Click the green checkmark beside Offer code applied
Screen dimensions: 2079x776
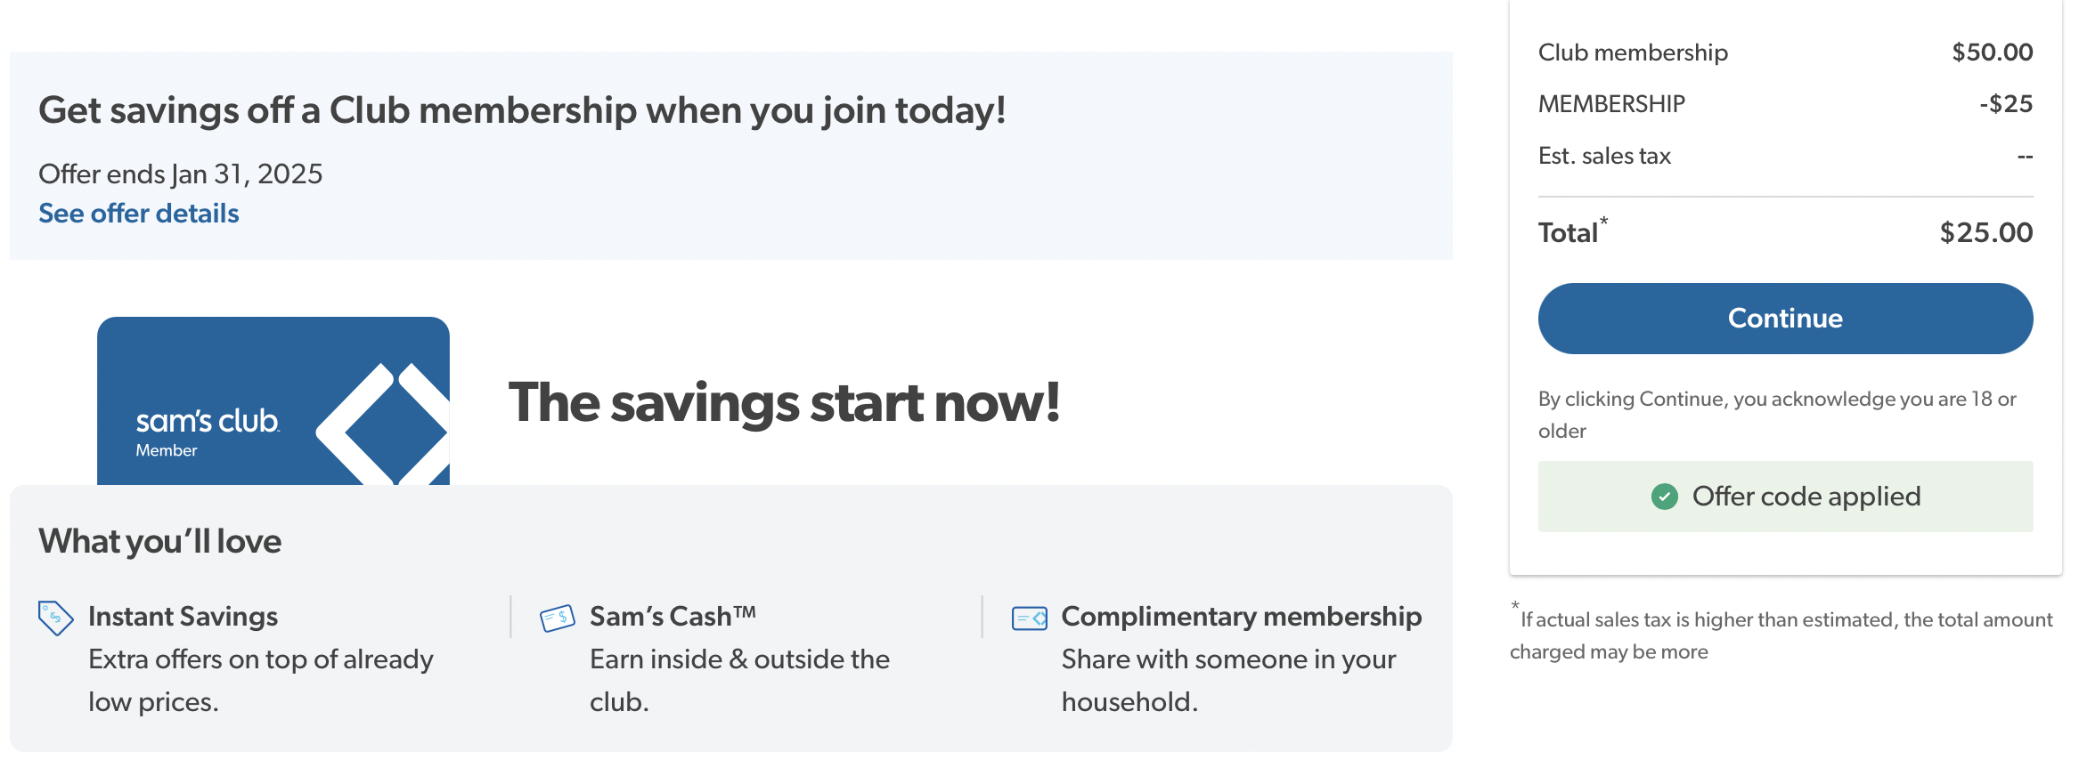1664,497
